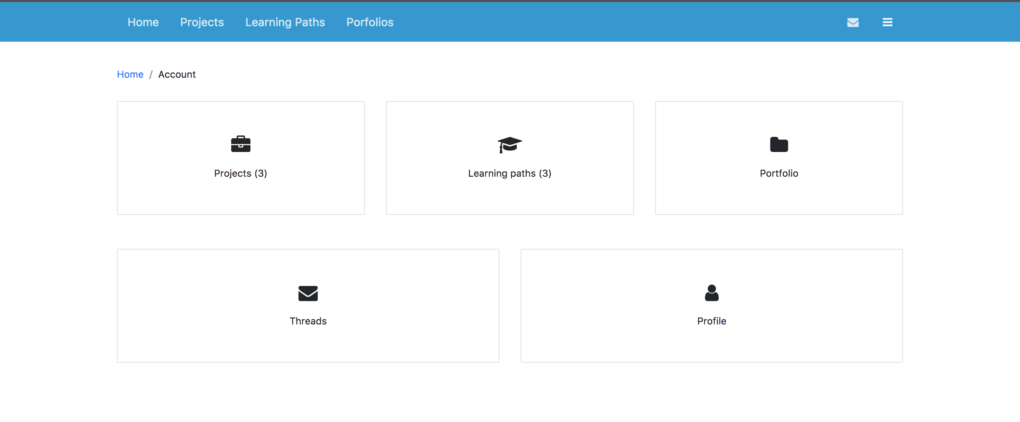The height and width of the screenshot is (422, 1020).
Task: Click the user icon in Profile card
Action: pyautogui.click(x=711, y=293)
